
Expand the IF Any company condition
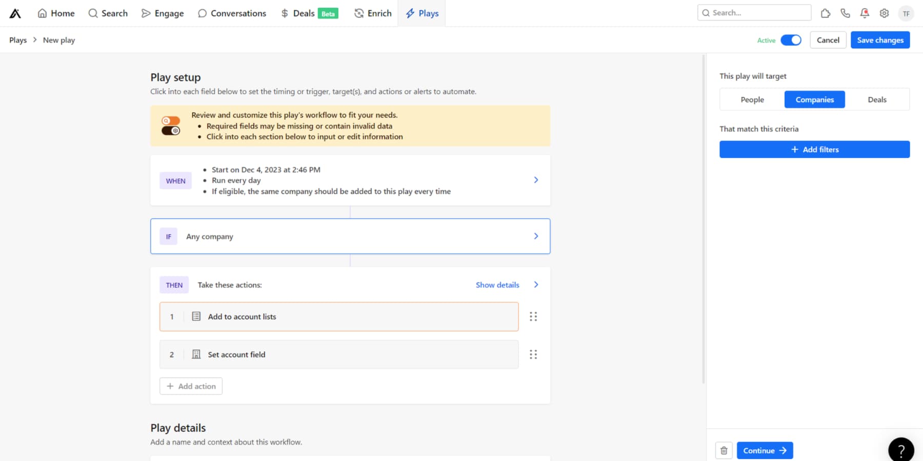(x=536, y=236)
